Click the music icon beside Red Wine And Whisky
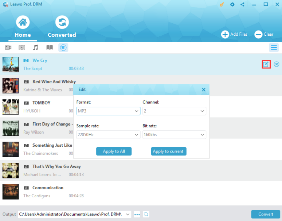This screenshot has height=221, width=282. 26,82
